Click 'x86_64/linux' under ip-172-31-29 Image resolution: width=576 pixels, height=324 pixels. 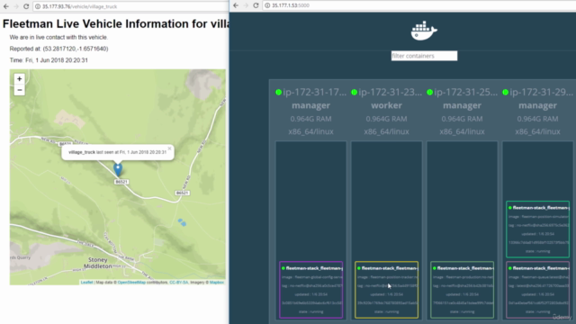tap(537, 131)
